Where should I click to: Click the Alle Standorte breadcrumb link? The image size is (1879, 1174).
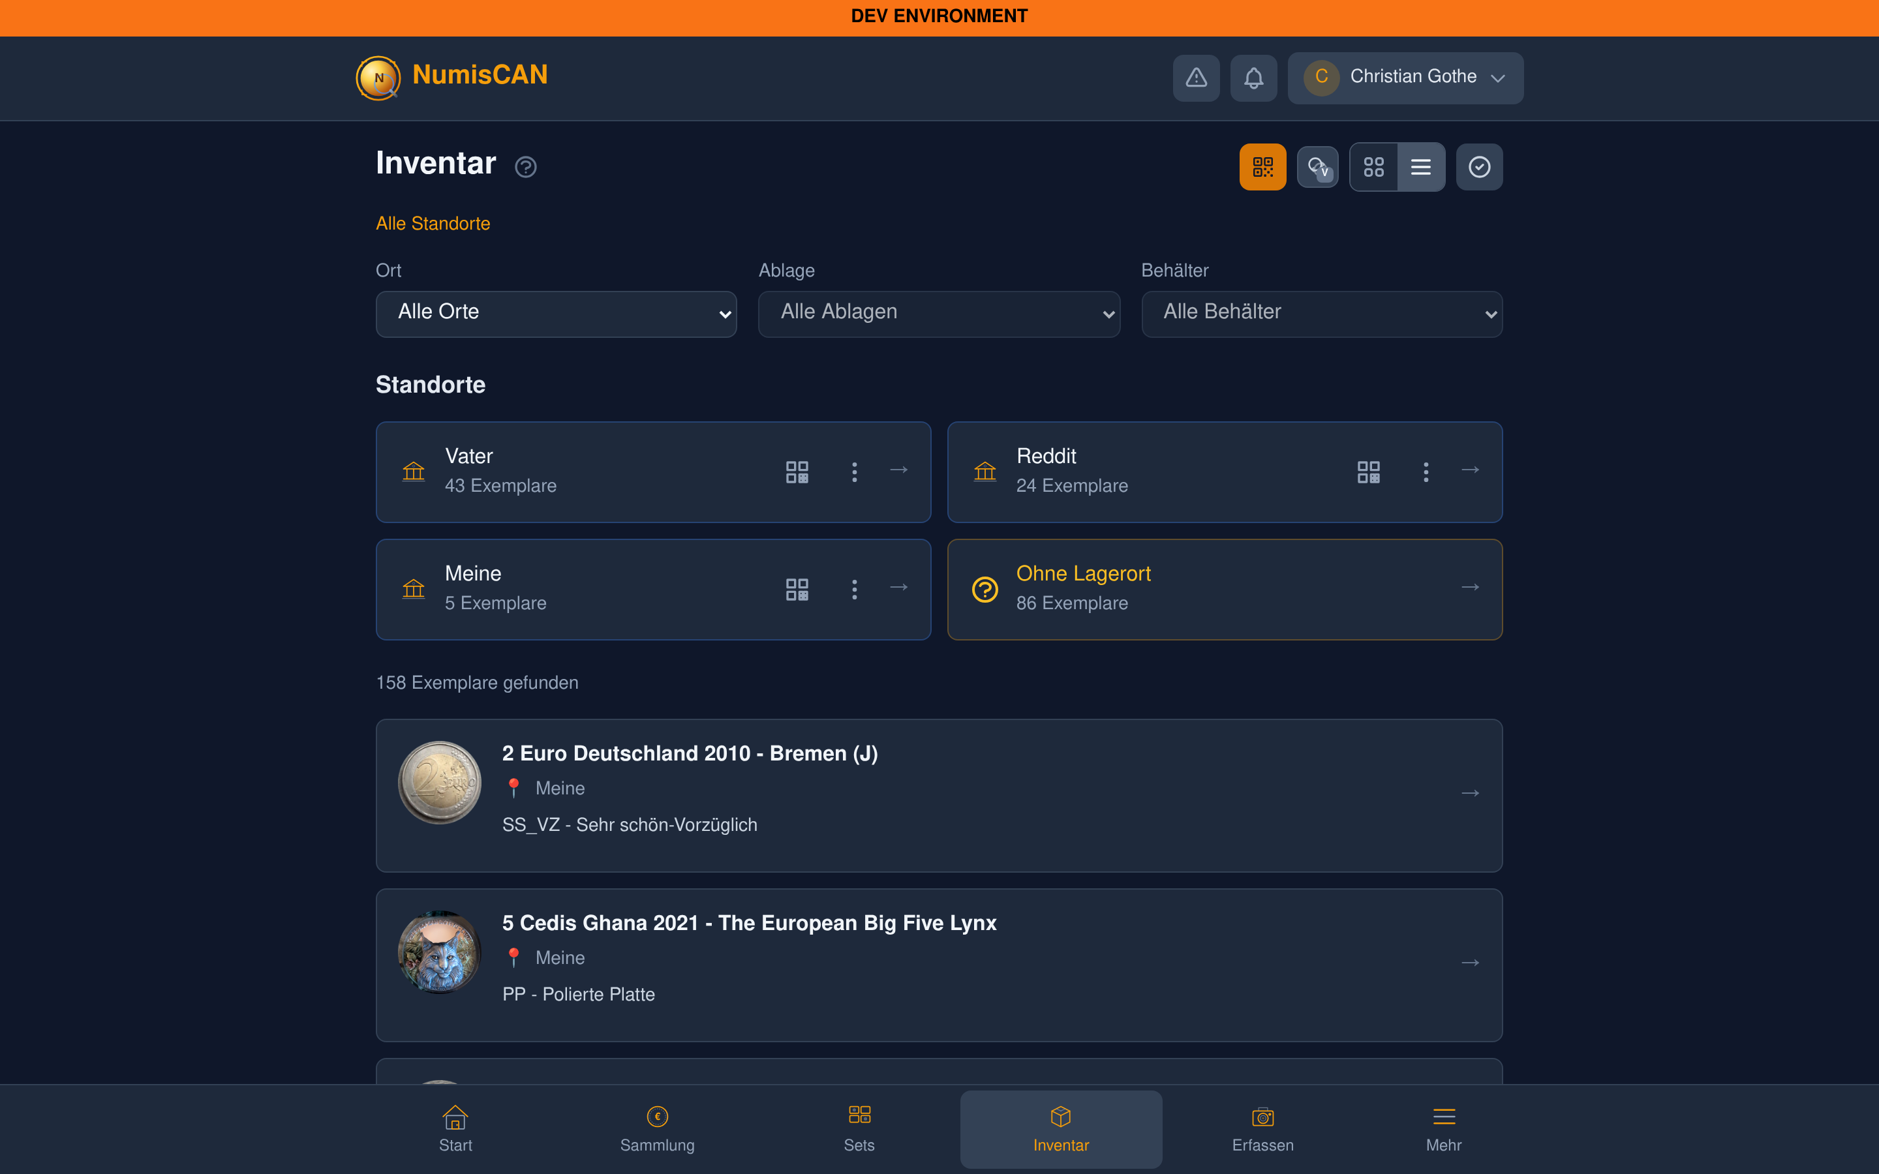[433, 224]
